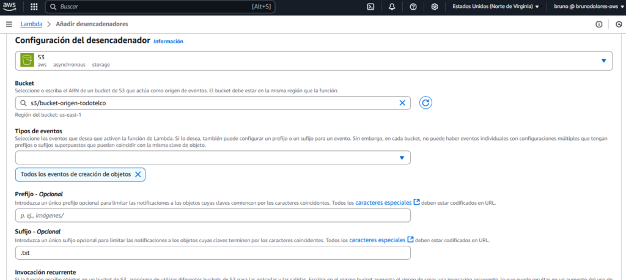Refresh the bucket list
This screenshot has height=280, width=626.
coord(426,103)
